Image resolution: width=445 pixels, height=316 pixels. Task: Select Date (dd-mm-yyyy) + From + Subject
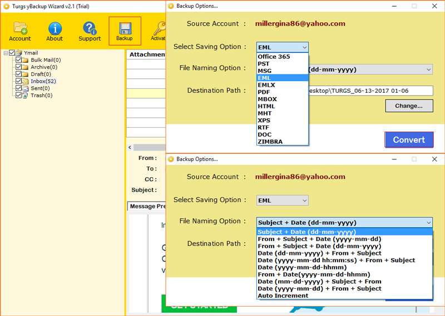tap(344, 253)
